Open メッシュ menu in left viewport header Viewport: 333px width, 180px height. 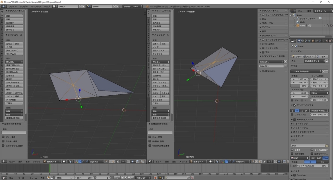tap(36, 162)
